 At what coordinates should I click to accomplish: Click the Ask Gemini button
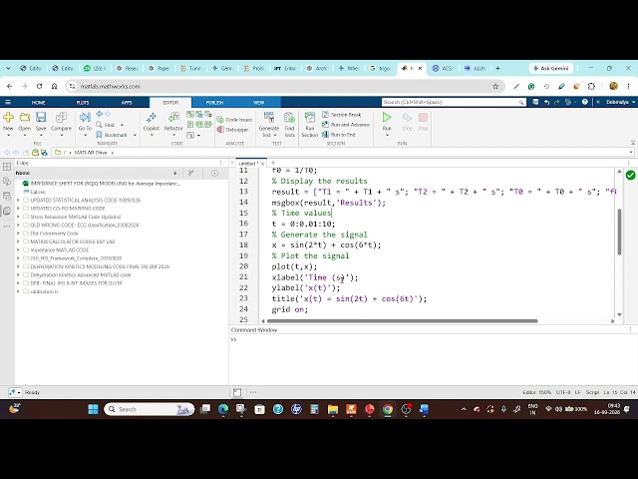(551, 68)
